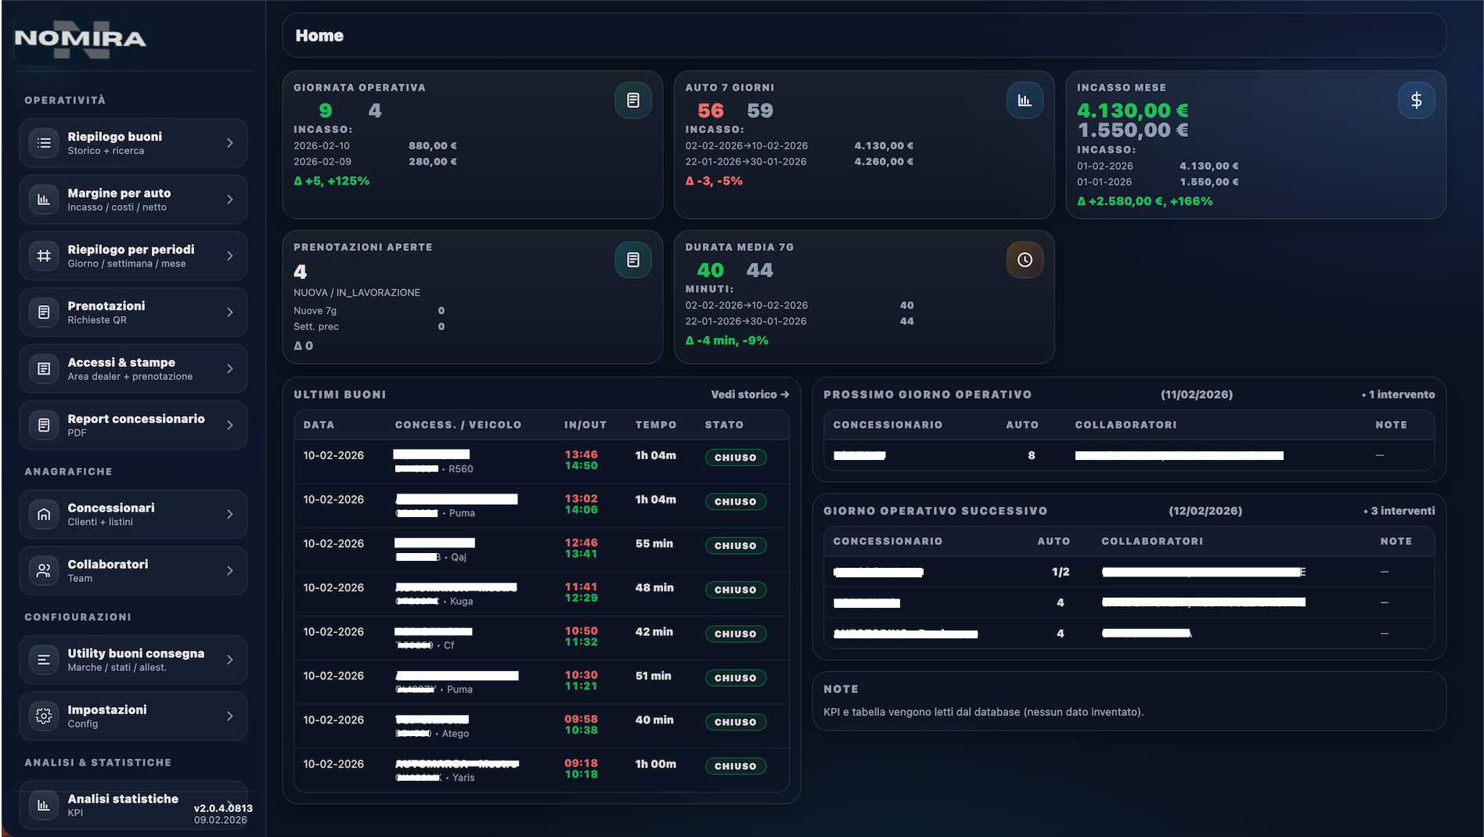Open the Impostazioni gear icon
The height and width of the screenshot is (837, 1484).
[45, 715]
